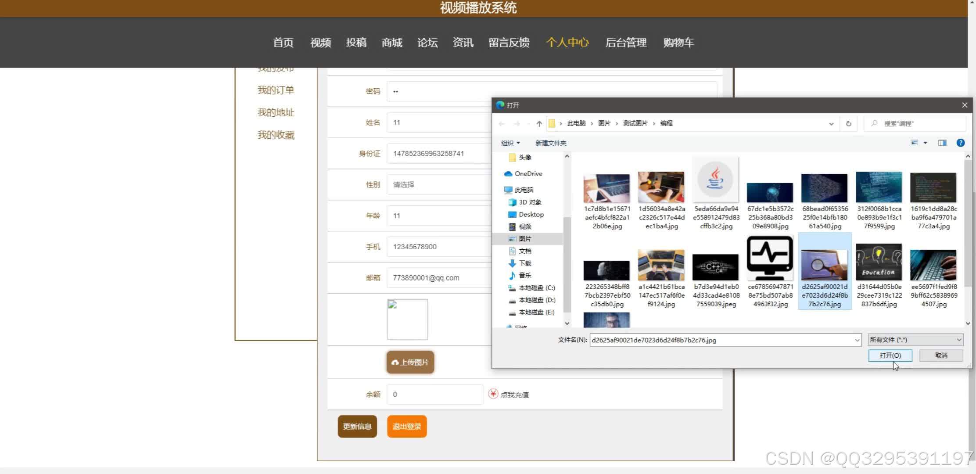976x474 pixels.
Task: Open 后台管理 from navigation
Action: (x=626, y=43)
